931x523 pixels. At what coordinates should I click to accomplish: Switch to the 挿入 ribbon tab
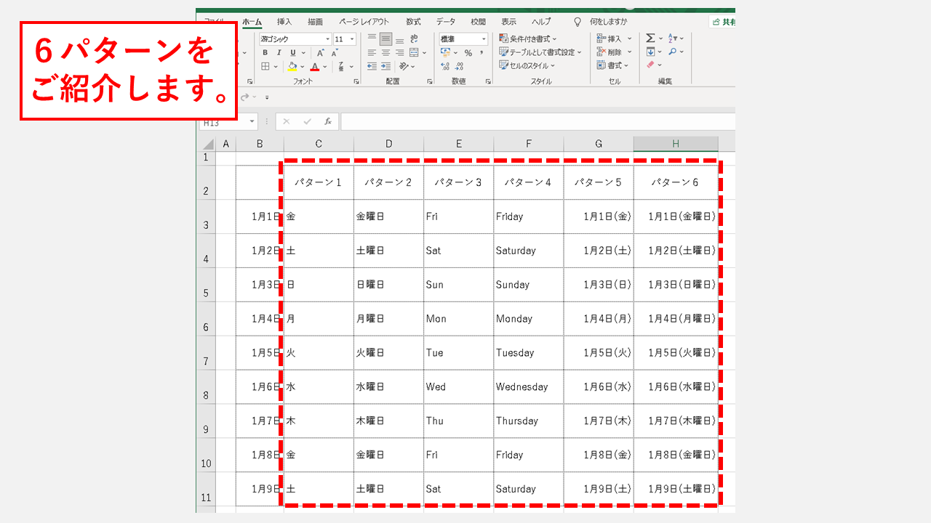284,22
